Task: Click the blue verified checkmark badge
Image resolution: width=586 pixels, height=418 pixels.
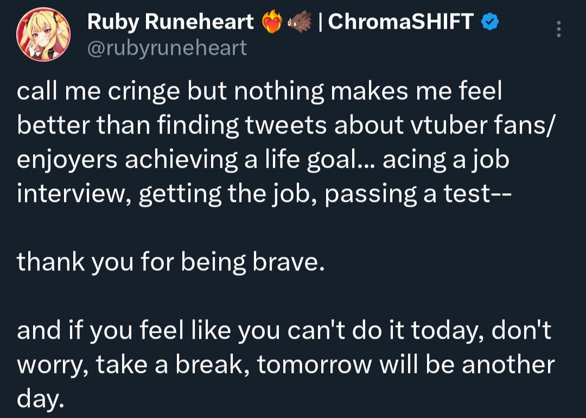Action: point(491,22)
